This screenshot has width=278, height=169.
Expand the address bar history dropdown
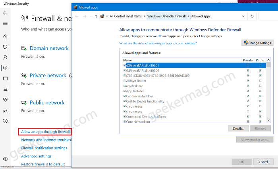(243, 16)
